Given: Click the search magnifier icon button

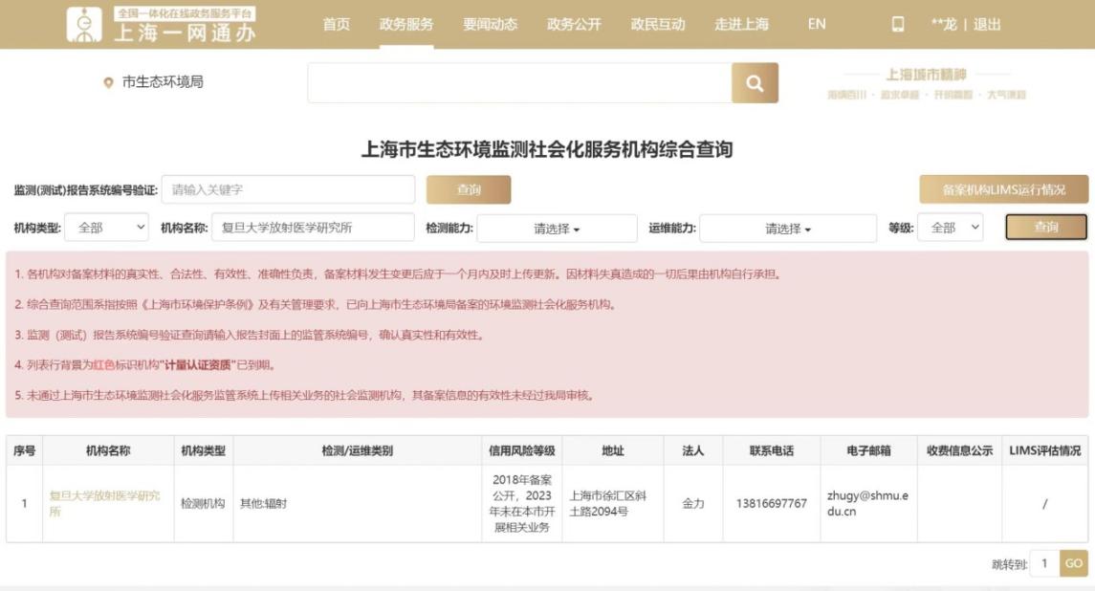Looking at the screenshot, I should [x=755, y=83].
